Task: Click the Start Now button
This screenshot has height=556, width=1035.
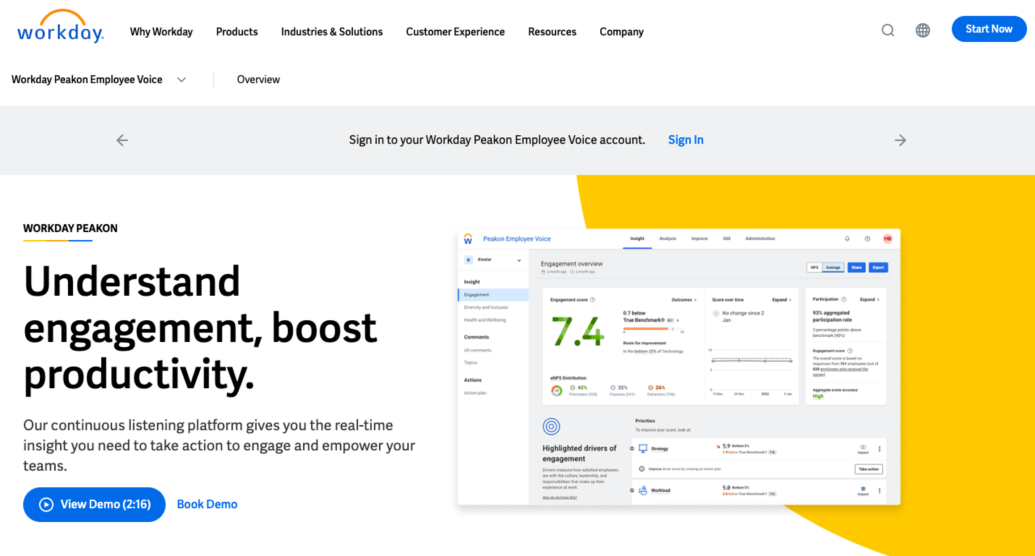Action: (989, 29)
